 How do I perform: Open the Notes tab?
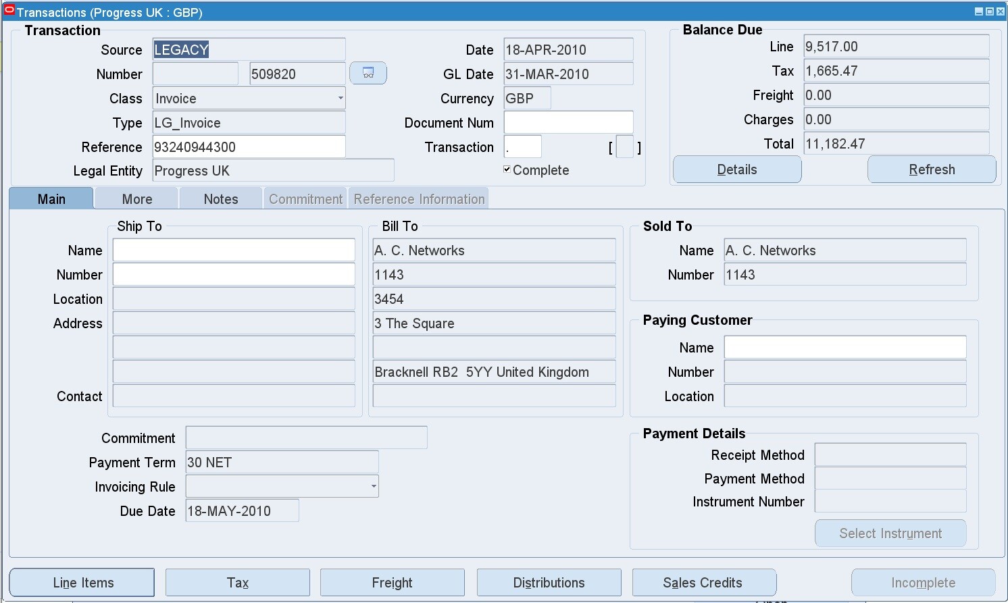tap(220, 198)
